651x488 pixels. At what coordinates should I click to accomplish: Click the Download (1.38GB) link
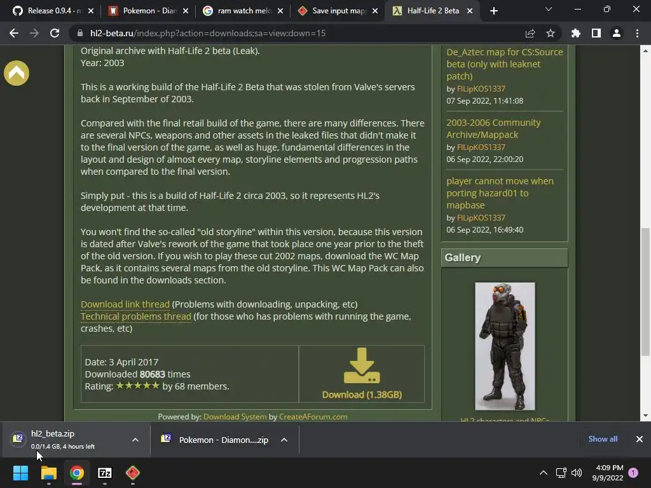tap(362, 395)
